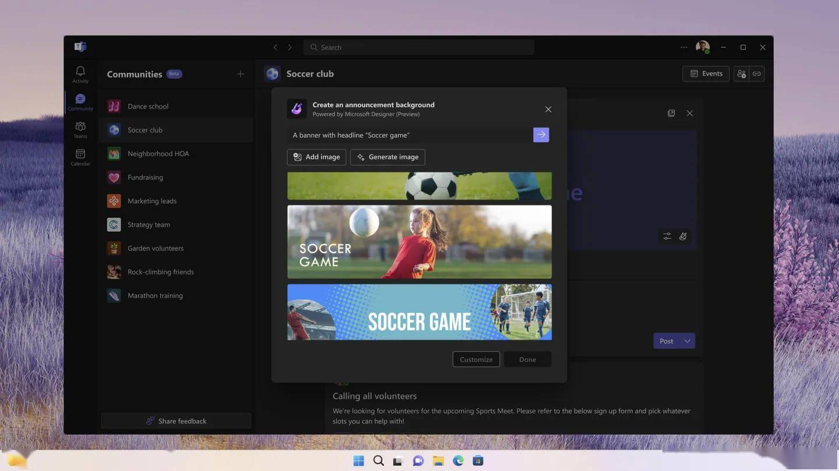The width and height of the screenshot is (839, 471).
Task: Click the pop-out icon on post composer
Action: [x=671, y=113]
